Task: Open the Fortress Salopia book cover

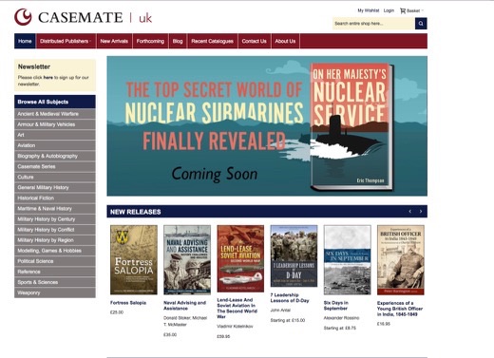Action: 134,260
